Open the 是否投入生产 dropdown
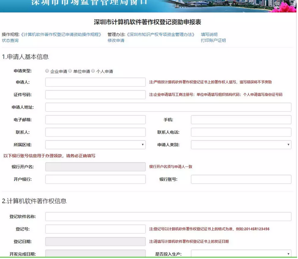 [241, 254]
